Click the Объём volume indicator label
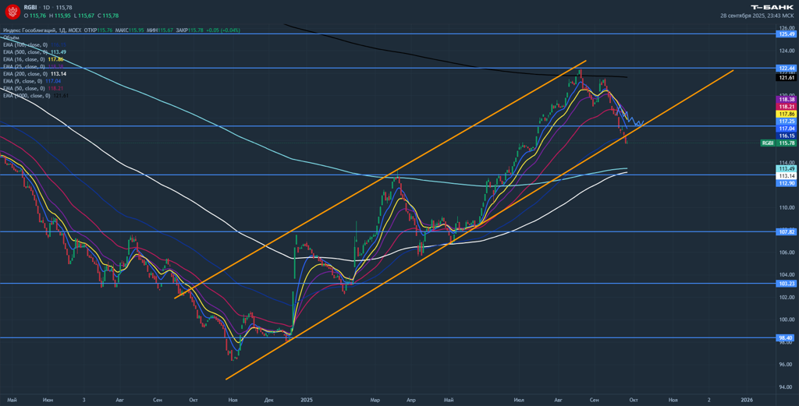The image size is (799, 406). pyautogui.click(x=11, y=37)
